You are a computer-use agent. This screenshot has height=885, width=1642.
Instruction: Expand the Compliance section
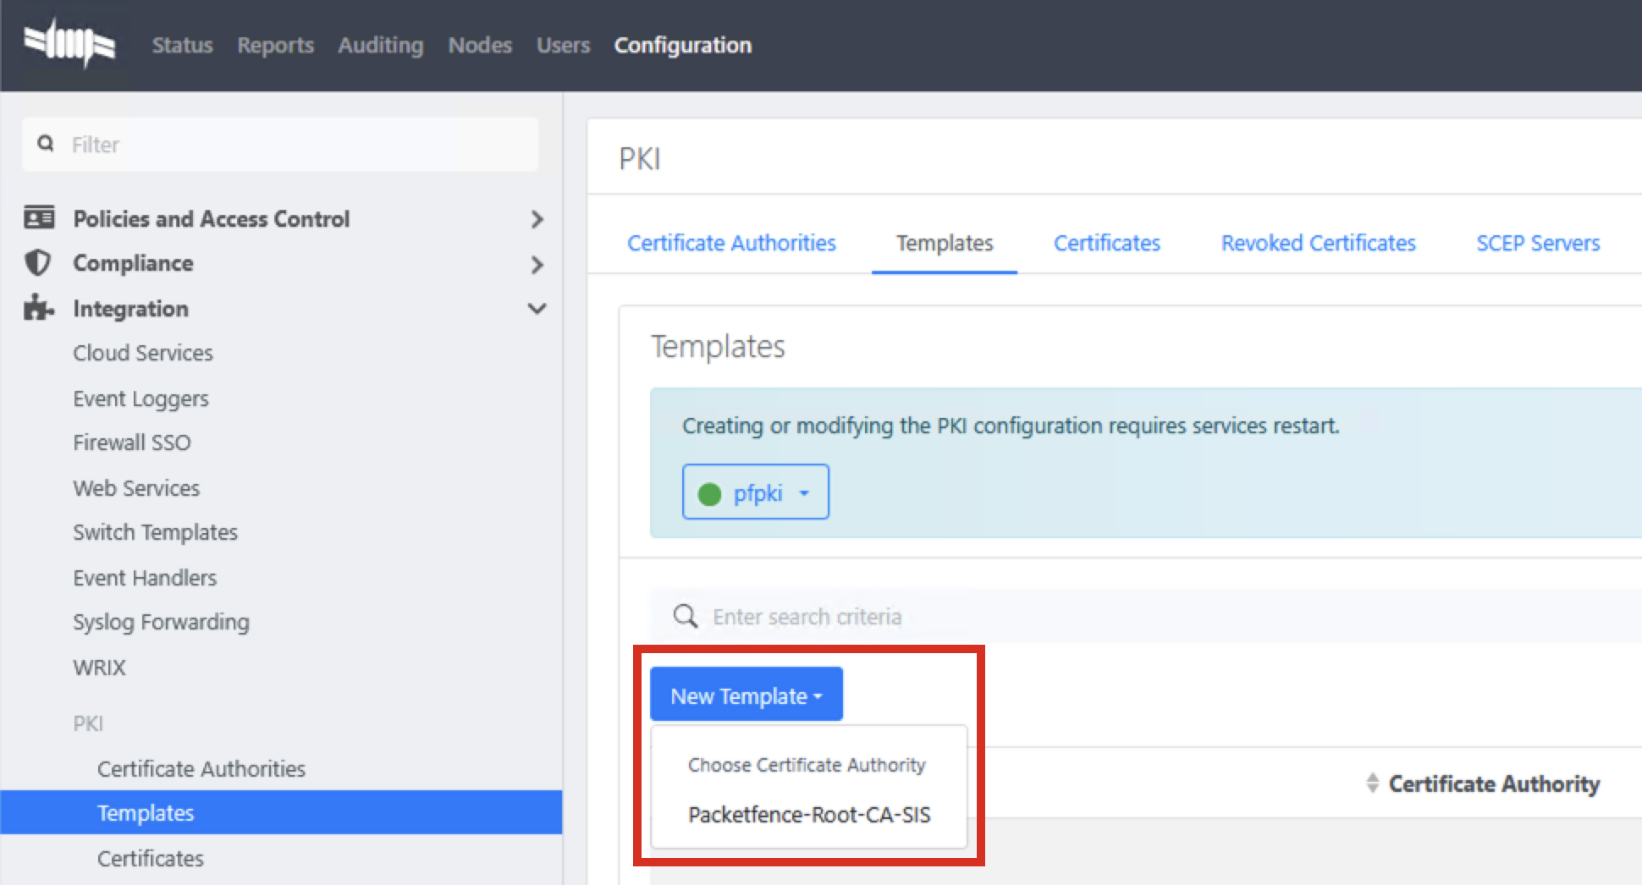point(537,264)
